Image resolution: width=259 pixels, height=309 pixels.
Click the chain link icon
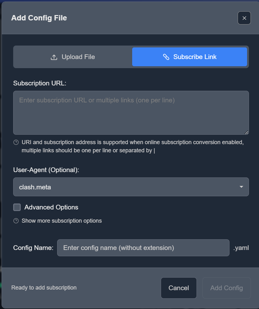click(x=166, y=57)
